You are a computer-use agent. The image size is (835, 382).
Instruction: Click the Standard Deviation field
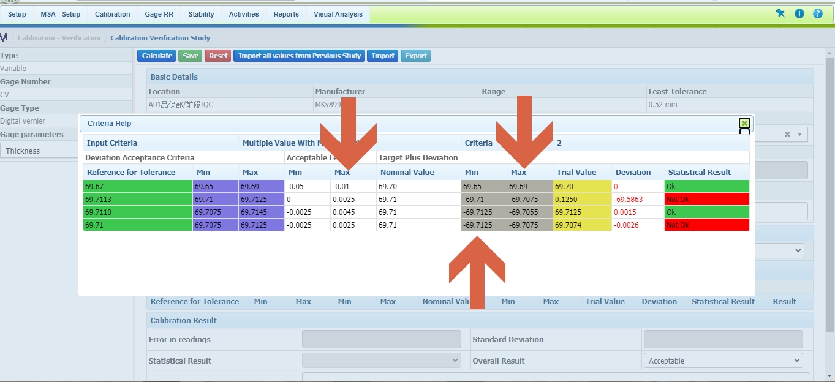pyautogui.click(x=723, y=339)
